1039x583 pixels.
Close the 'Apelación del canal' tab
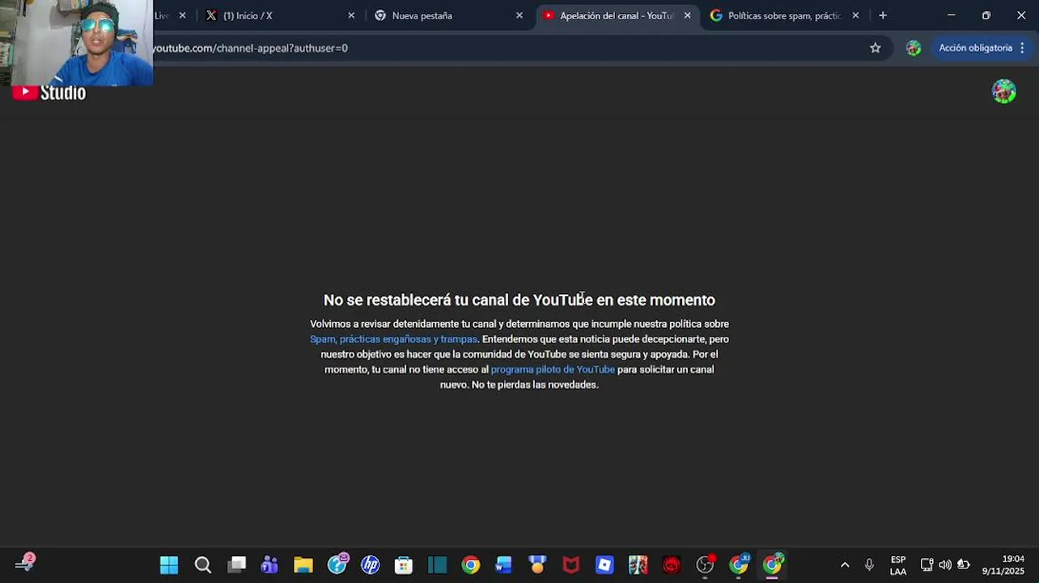click(x=688, y=15)
